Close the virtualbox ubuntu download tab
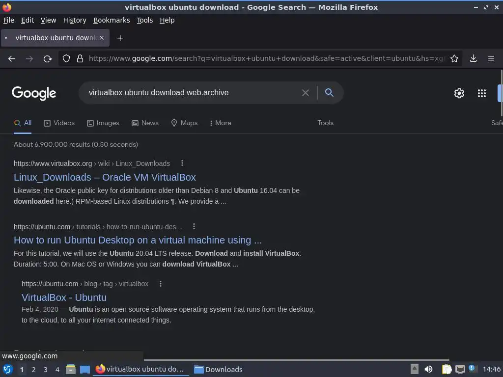The height and width of the screenshot is (377, 503). pyautogui.click(x=102, y=38)
